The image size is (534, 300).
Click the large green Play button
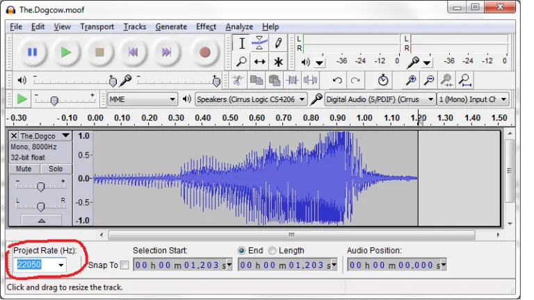coord(66,52)
